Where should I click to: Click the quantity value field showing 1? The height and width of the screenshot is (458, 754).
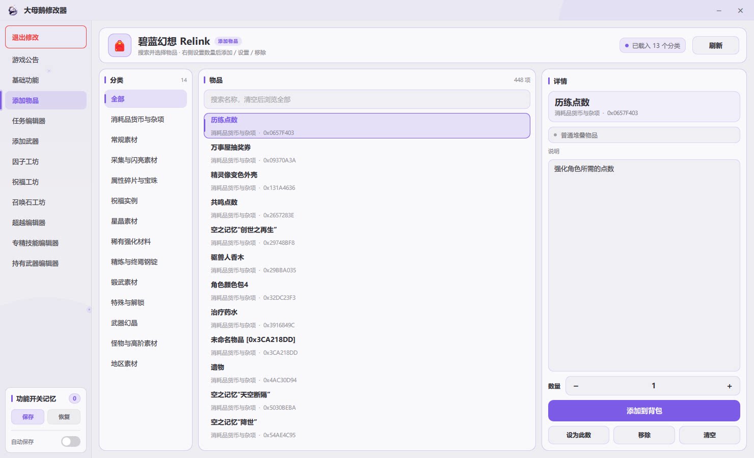pos(653,386)
